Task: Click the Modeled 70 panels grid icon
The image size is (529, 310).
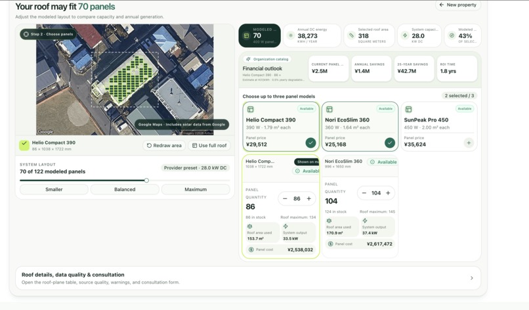Action: coord(246,36)
